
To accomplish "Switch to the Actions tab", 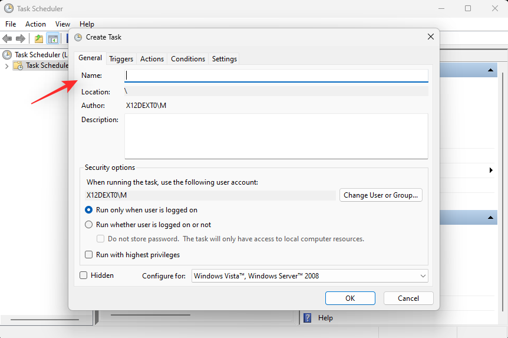I will pyautogui.click(x=152, y=59).
